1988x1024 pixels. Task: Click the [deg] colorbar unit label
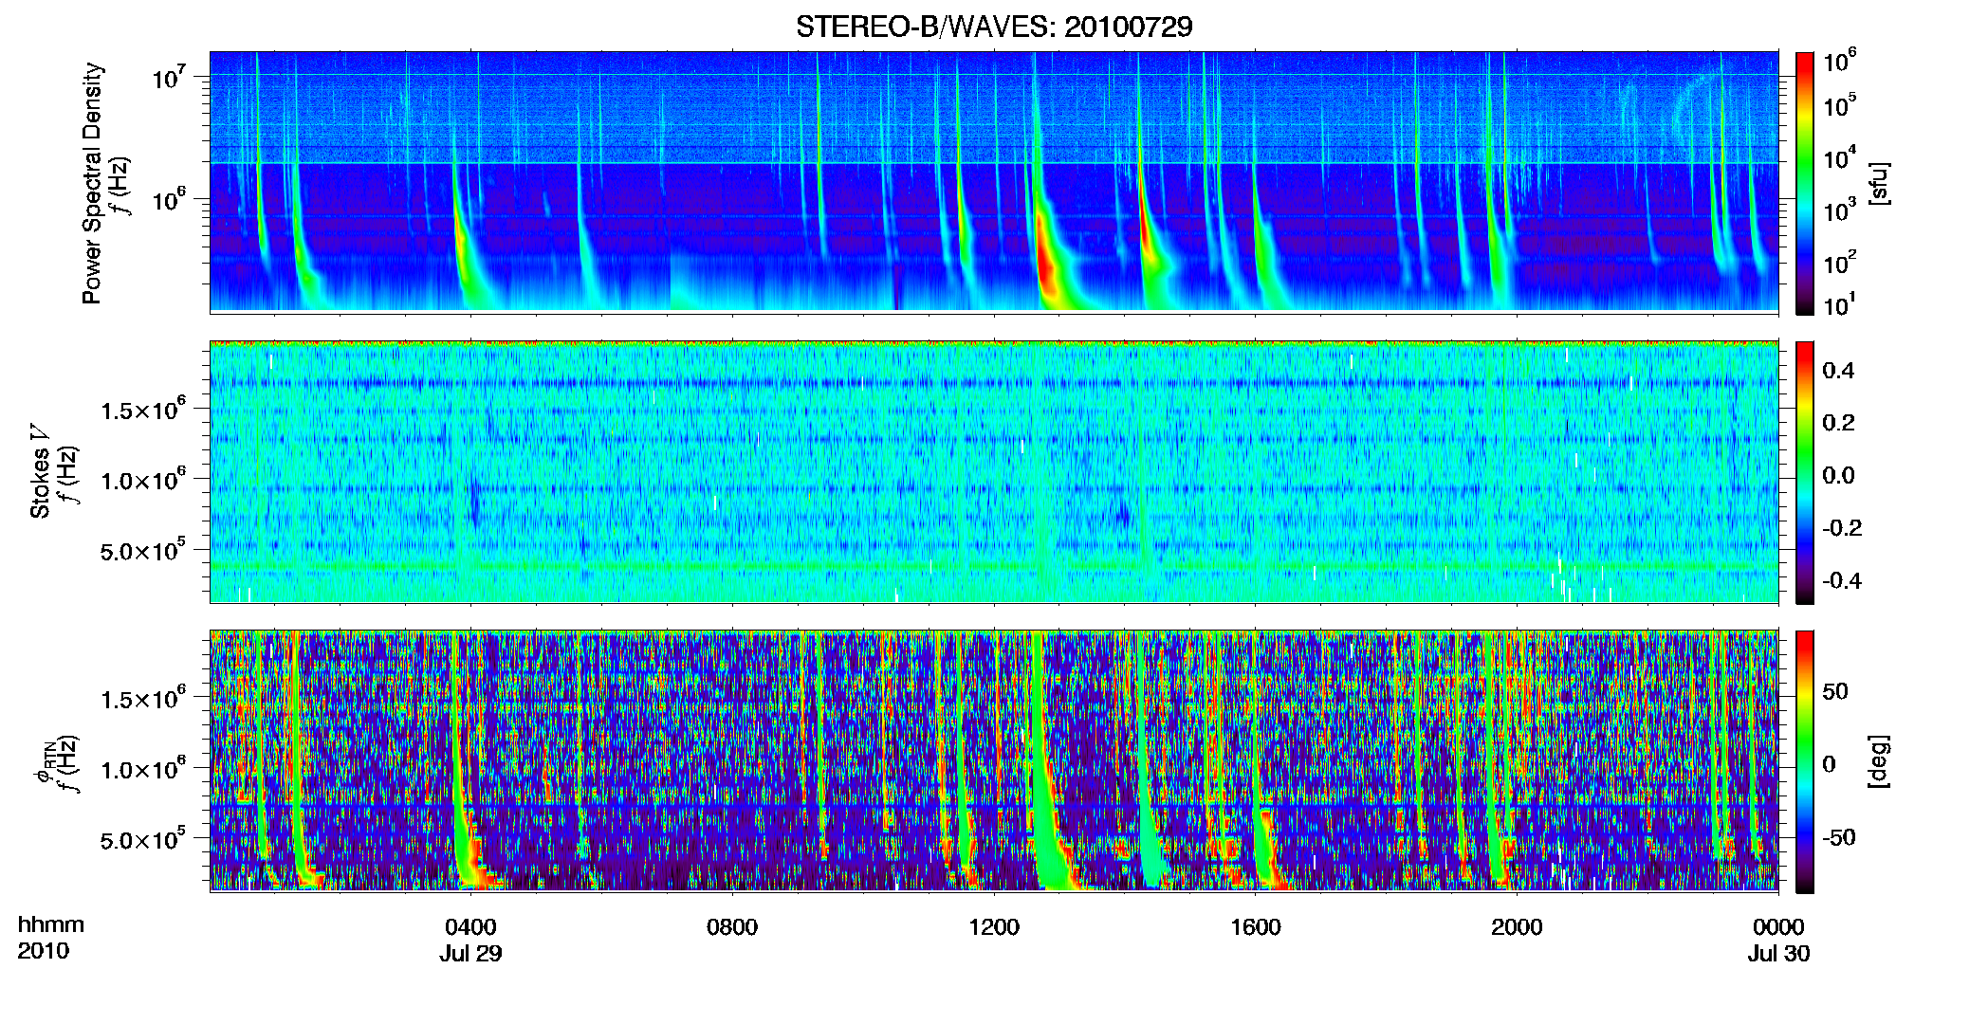[x=1878, y=761]
